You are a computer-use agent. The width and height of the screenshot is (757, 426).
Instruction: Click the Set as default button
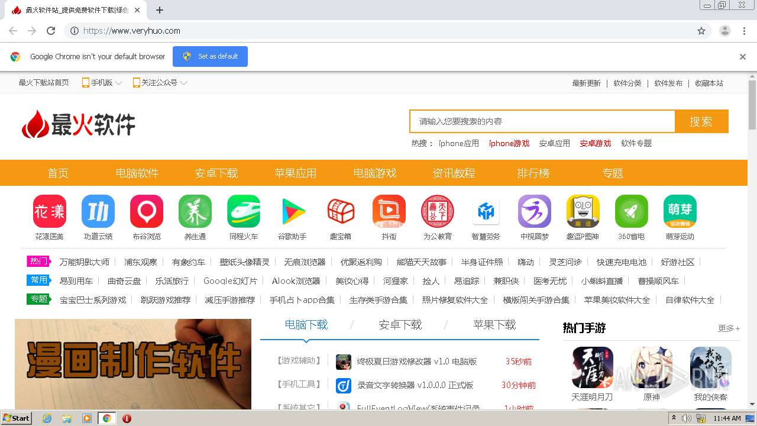(x=210, y=56)
